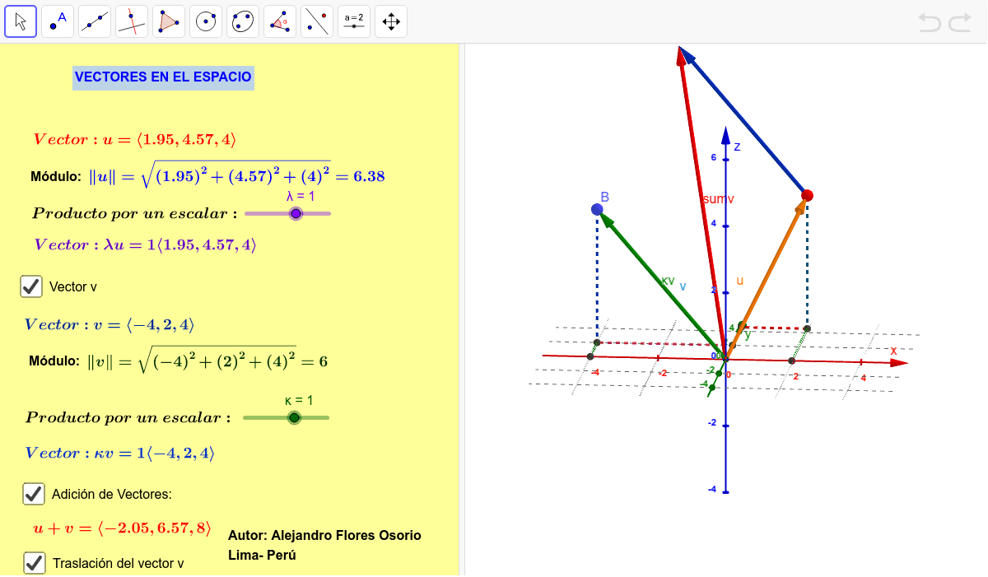Screen dimensions: 988x577
Task: Click the Vector κv expression text
Action: (x=120, y=453)
